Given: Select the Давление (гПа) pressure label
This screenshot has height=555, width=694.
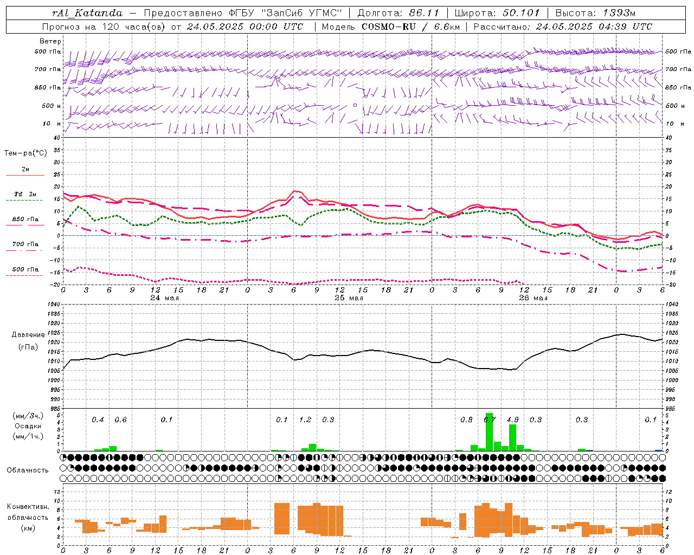Looking at the screenshot, I should tap(28, 341).
